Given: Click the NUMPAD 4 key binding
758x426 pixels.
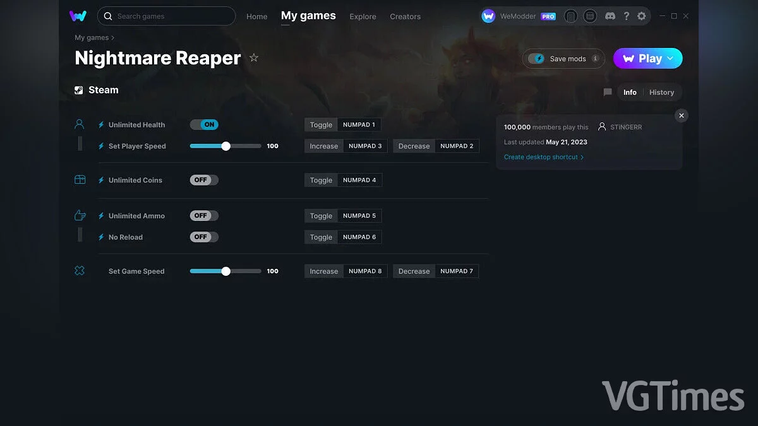Looking at the screenshot, I should pos(359,180).
